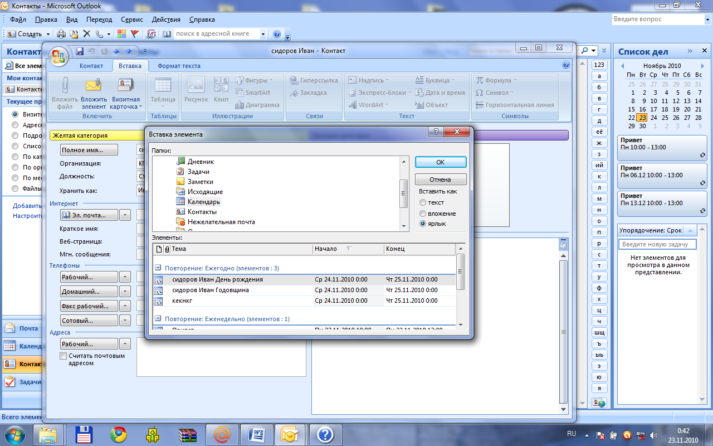Image resolution: width=713 pixels, height=446 pixels.
Task: Check Считать почтовым адресом checkbox
Action: (x=64, y=356)
